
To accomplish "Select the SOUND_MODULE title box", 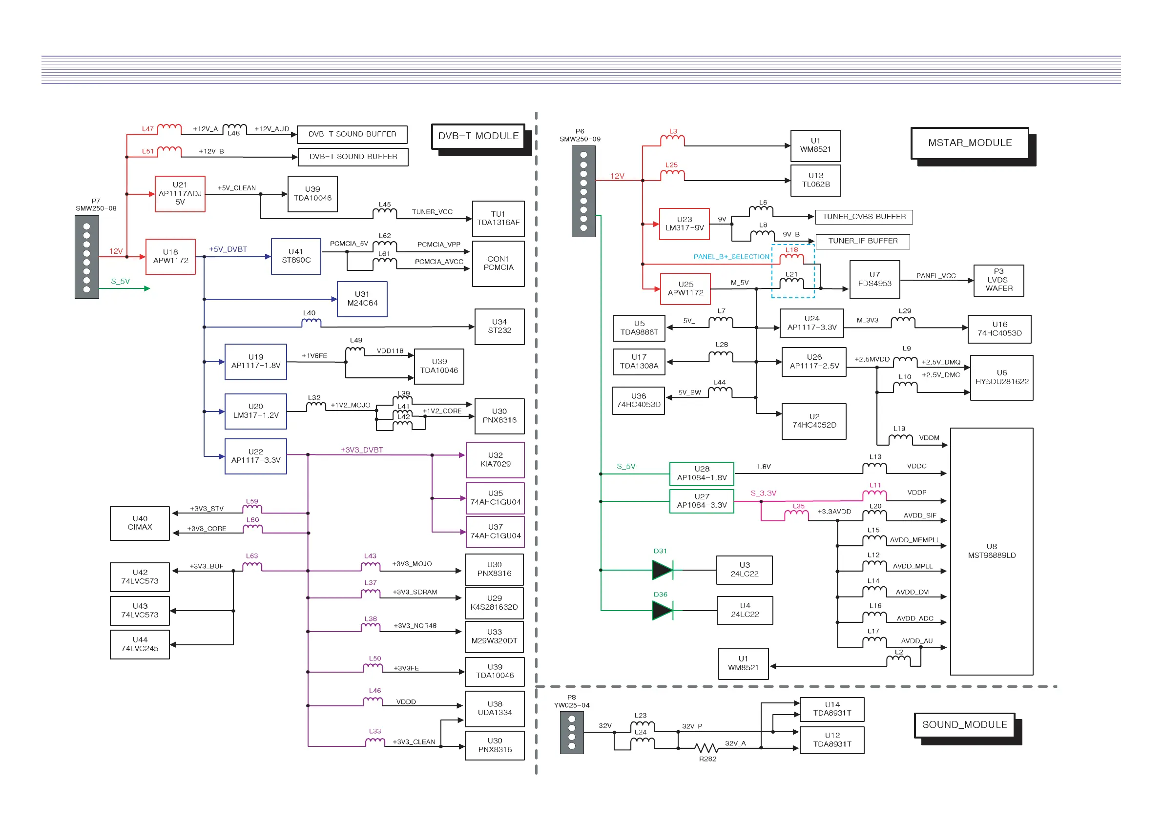I will click(x=964, y=725).
